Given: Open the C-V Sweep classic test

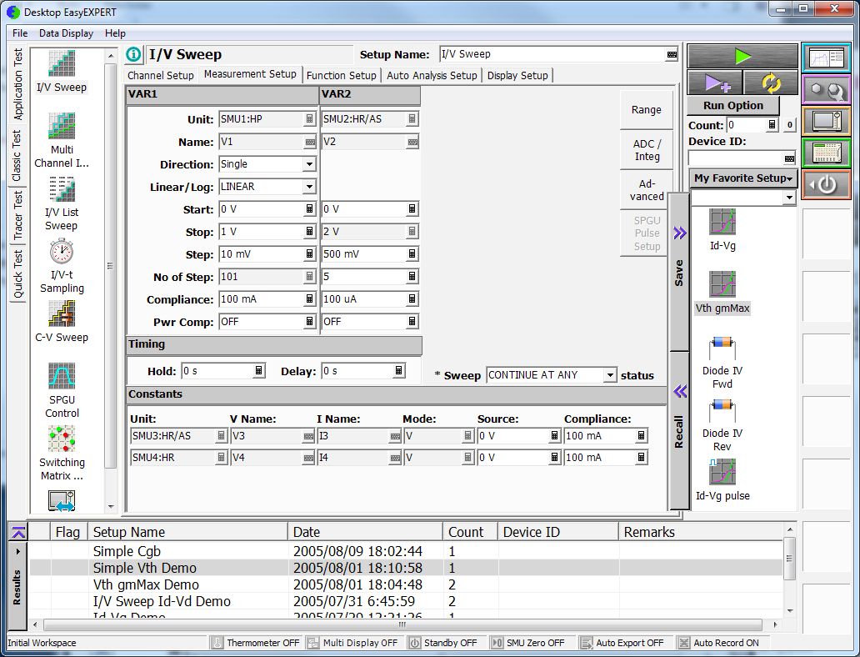Looking at the screenshot, I should point(62,314).
